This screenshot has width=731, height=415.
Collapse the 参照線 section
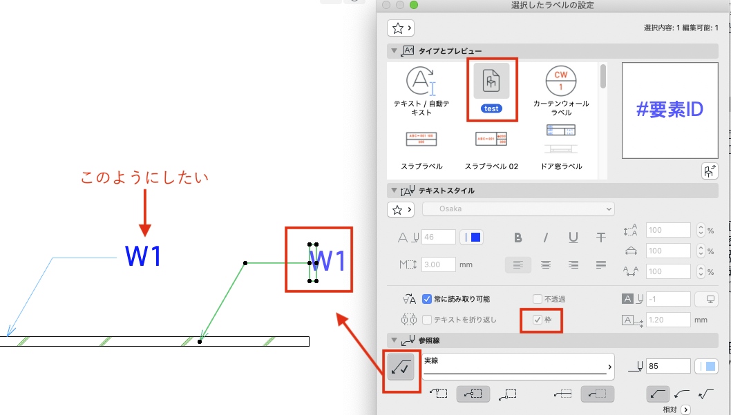(394, 340)
